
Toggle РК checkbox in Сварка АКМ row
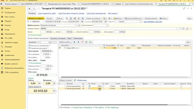[104, 48]
